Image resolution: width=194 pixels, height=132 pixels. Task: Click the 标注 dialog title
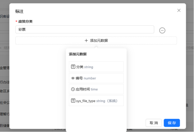tap(19, 11)
